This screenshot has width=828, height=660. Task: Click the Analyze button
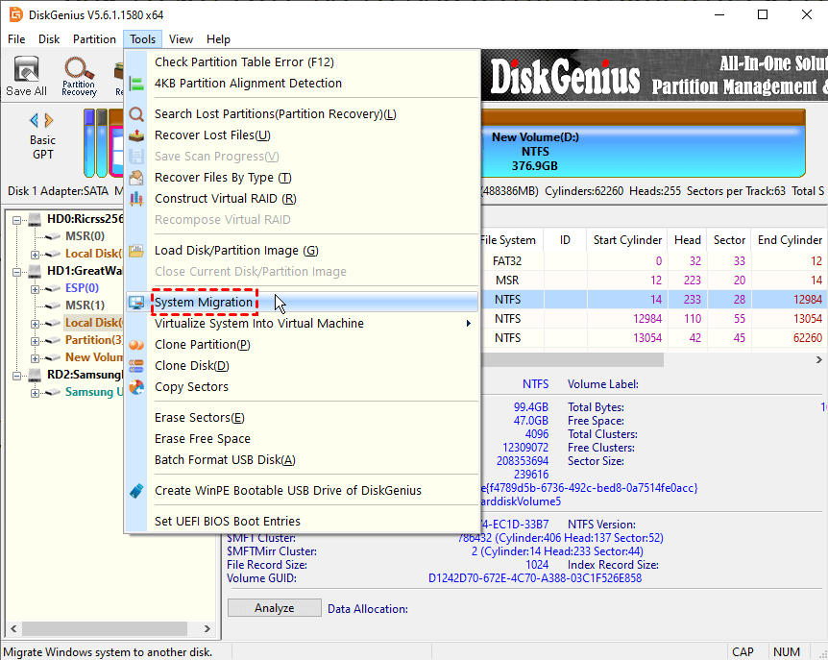(274, 608)
